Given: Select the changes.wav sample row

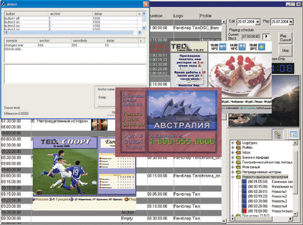Looking at the screenshot, I should (75, 45).
